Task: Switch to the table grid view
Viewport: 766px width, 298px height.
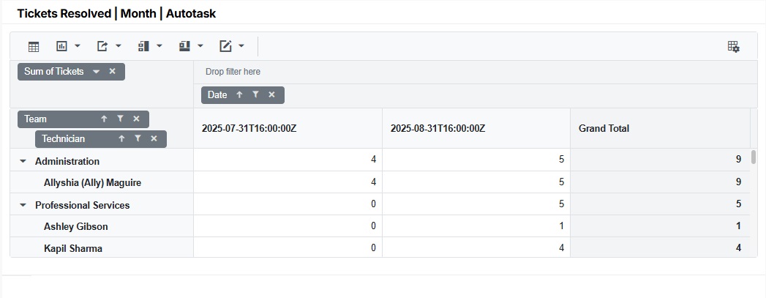Action: coord(34,46)
